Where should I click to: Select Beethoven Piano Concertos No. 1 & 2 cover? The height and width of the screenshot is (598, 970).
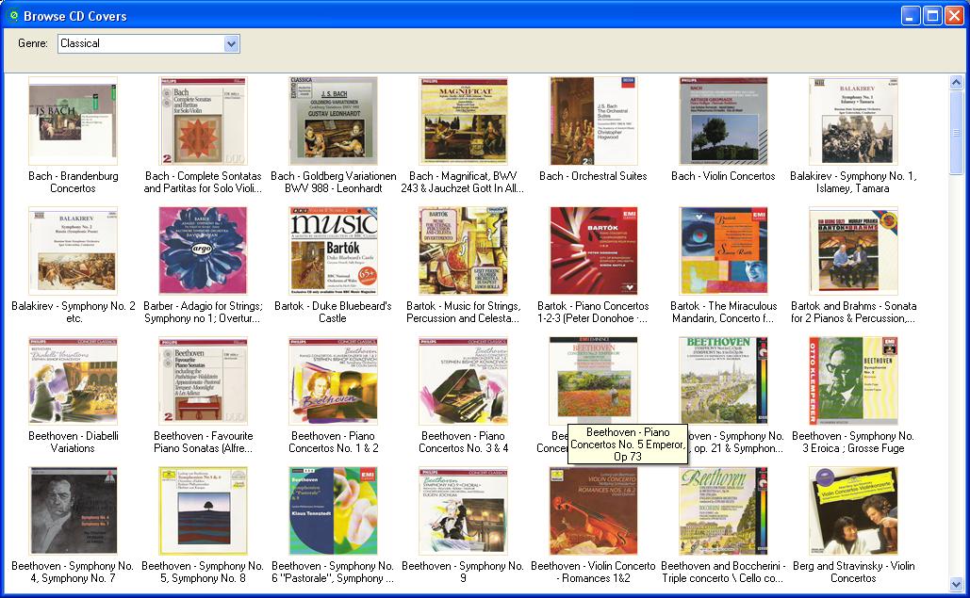pos(333,380)
